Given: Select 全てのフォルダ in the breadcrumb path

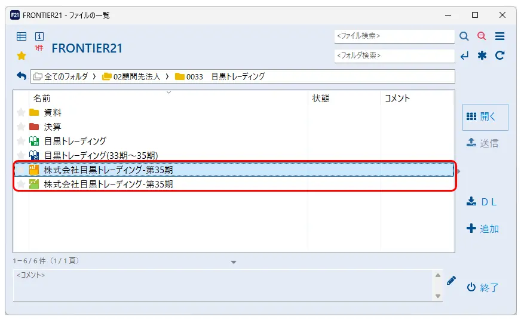Looking at the screenshot, I should point(66,76).
